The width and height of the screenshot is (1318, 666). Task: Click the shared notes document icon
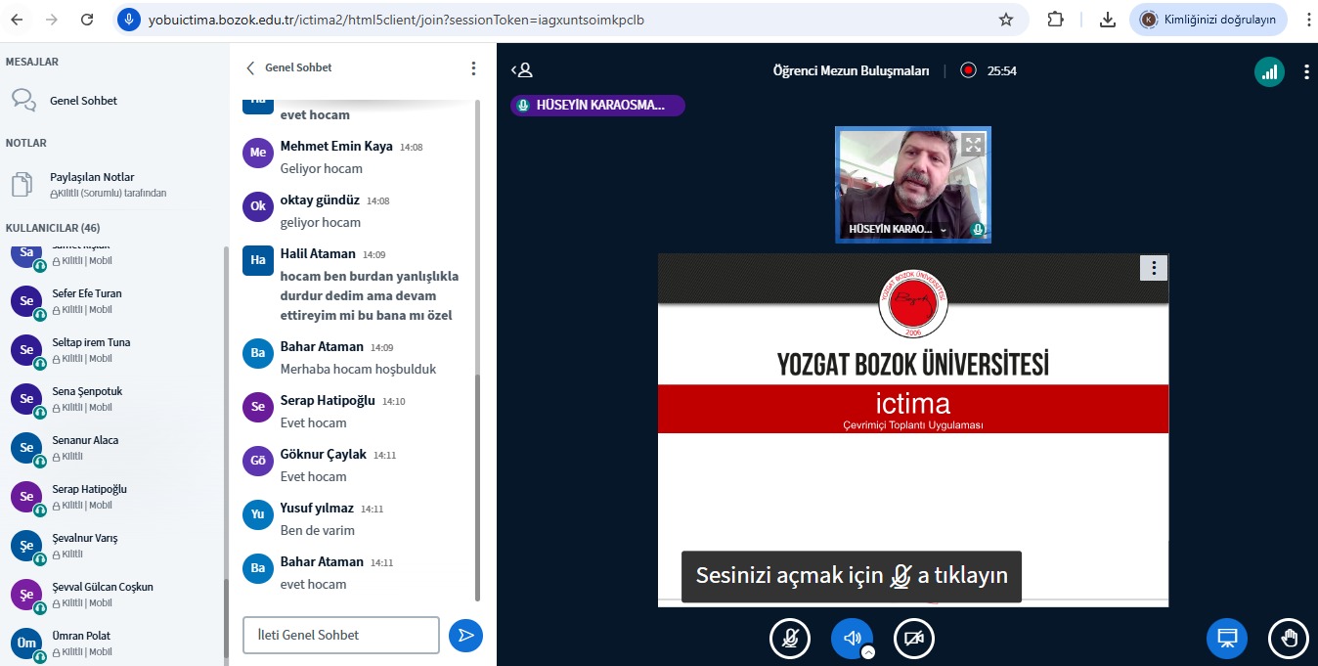22,184
